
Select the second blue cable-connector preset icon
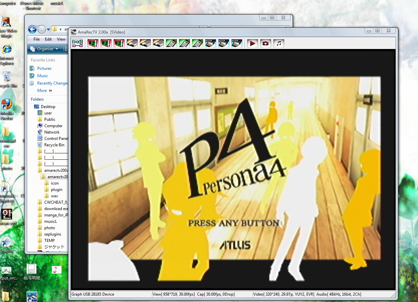[224, 43]
